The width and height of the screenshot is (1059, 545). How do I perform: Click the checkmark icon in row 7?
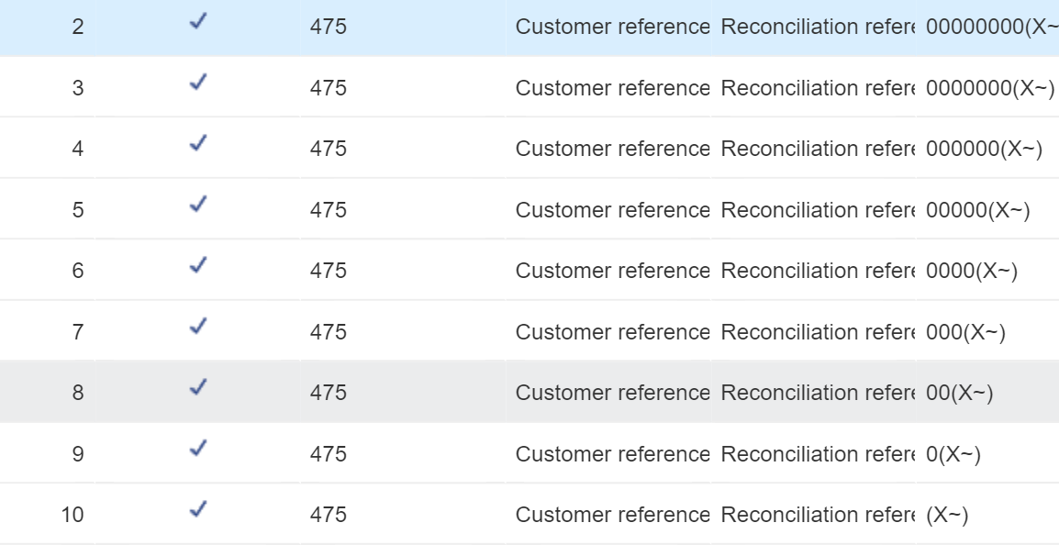click(198, 327)
